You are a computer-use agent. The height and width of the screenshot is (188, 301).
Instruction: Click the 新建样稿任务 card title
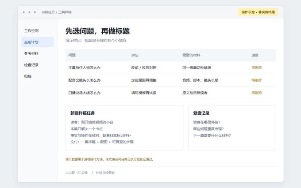tap(82, 113)
